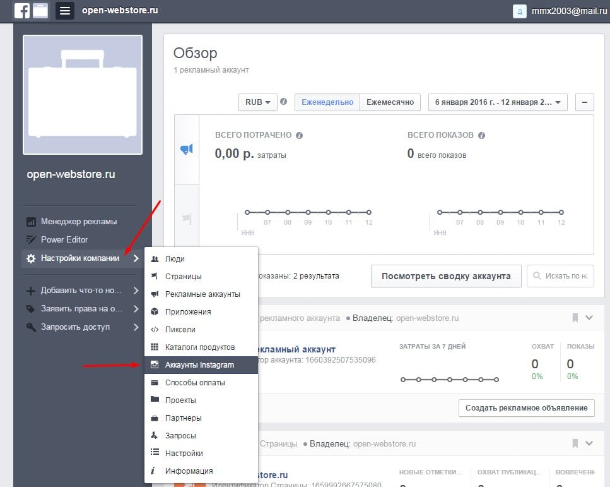This screenshot has height=487, width=610.
Task: Select Настройки компании sidebar item
Action: pos(82,258)
